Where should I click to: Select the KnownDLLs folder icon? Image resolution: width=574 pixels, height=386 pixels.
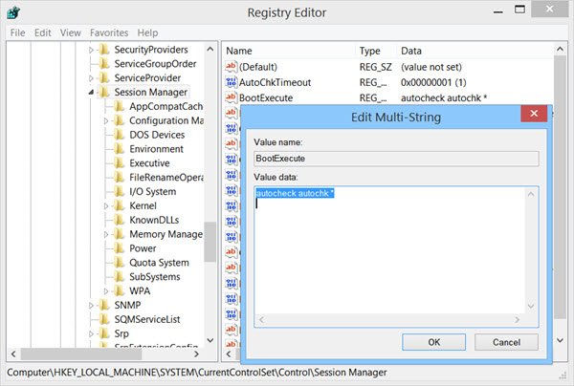(120, 220)
